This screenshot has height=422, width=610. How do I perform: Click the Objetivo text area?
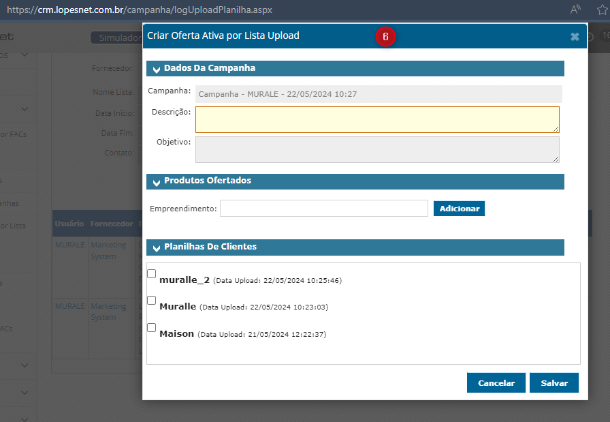pos(376,149)
